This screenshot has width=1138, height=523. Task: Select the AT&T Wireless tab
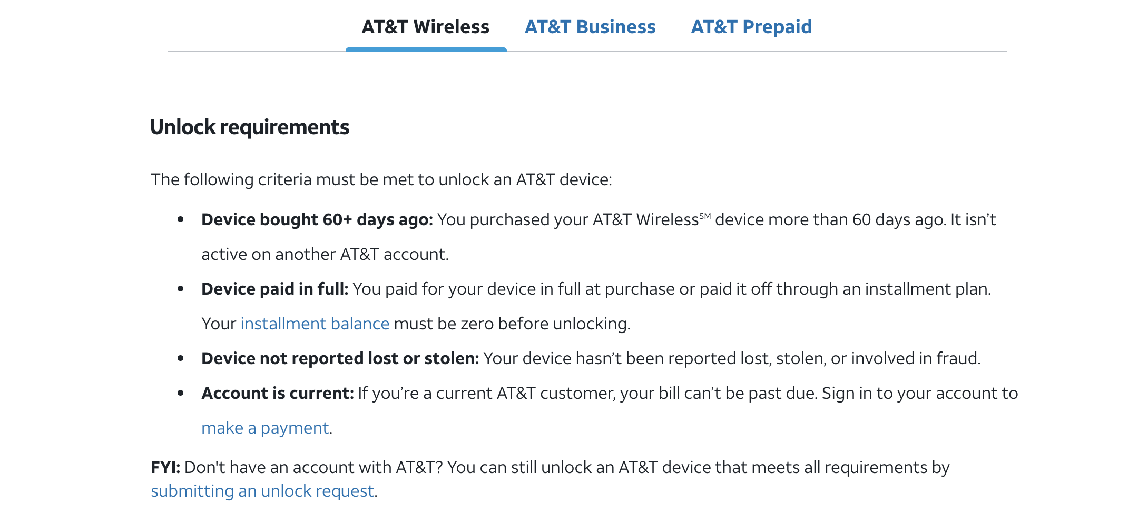click(425, 27)
